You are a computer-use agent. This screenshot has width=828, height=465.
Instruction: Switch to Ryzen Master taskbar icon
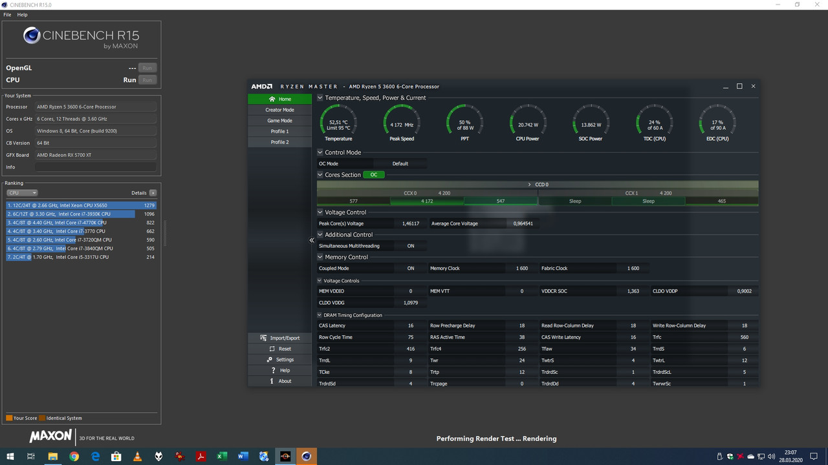pyautogui.click(x=285, y=457)
